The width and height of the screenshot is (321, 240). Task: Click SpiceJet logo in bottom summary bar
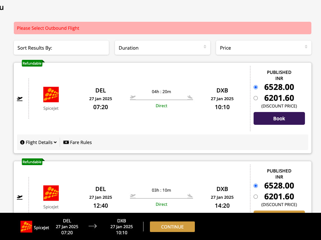[x=26, y=227]
